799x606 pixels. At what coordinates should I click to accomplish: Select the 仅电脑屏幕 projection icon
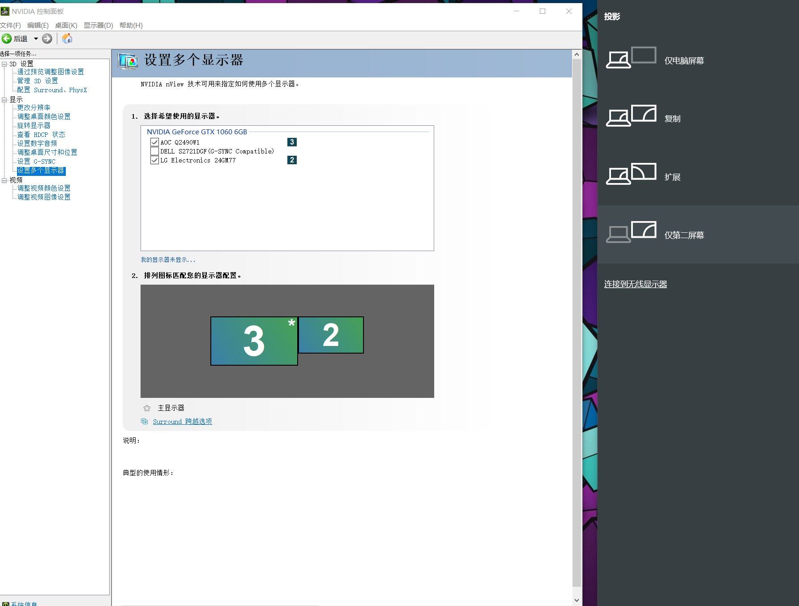point(631,58)
